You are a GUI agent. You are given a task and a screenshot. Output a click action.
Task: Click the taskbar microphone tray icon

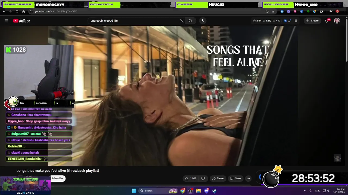coord(311,191)
